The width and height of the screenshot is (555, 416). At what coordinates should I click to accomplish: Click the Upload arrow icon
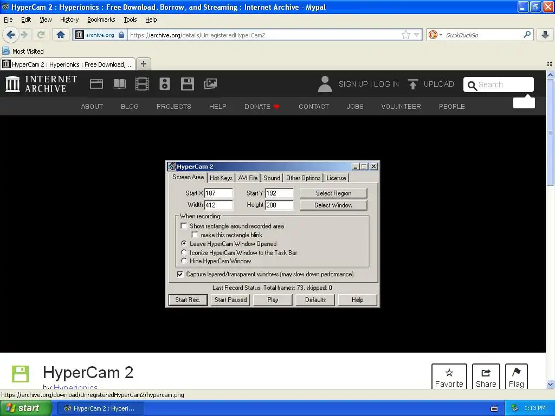pos(412,84)
